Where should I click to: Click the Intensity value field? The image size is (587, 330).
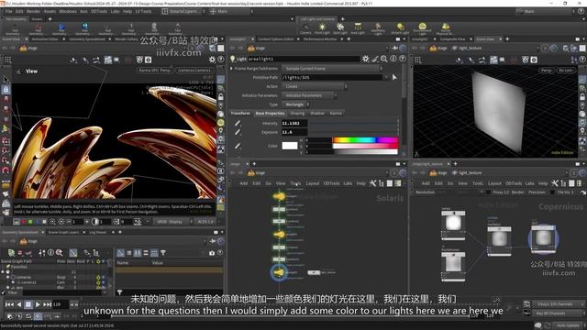294,123
